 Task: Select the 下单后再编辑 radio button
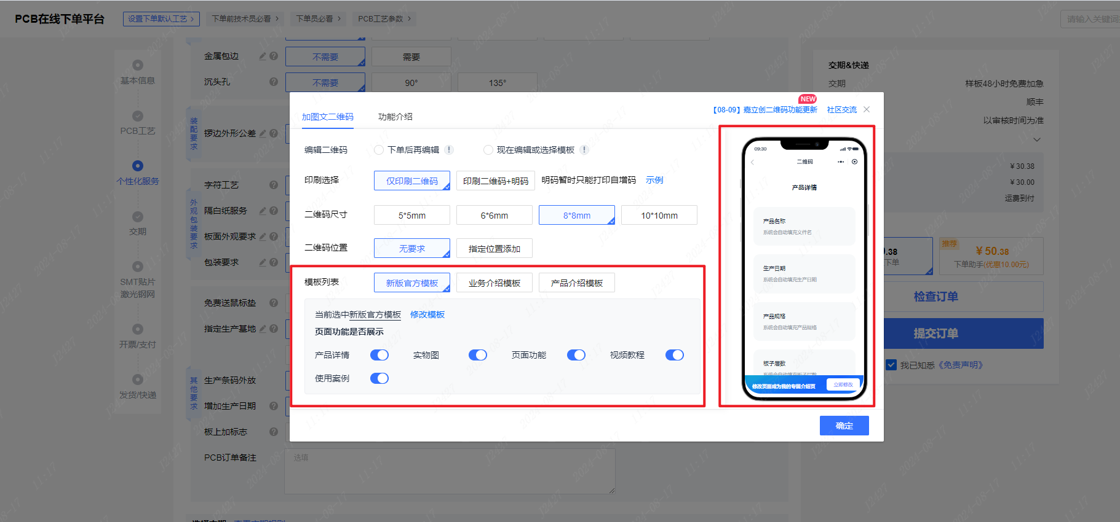[379, 150]
